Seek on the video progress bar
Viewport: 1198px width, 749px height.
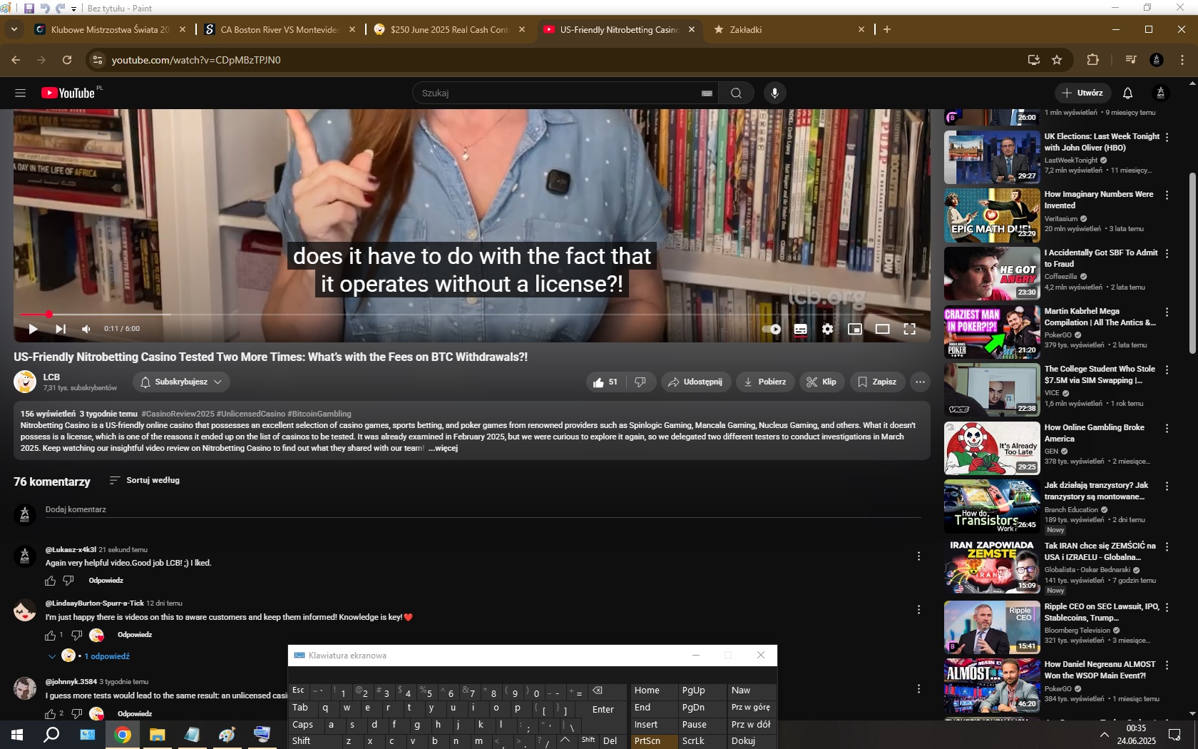(x=471, y=314)
